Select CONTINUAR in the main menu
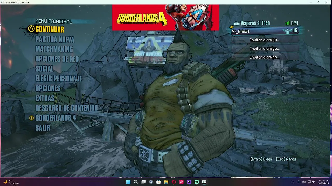332x186 pixels. click(50, 29)
